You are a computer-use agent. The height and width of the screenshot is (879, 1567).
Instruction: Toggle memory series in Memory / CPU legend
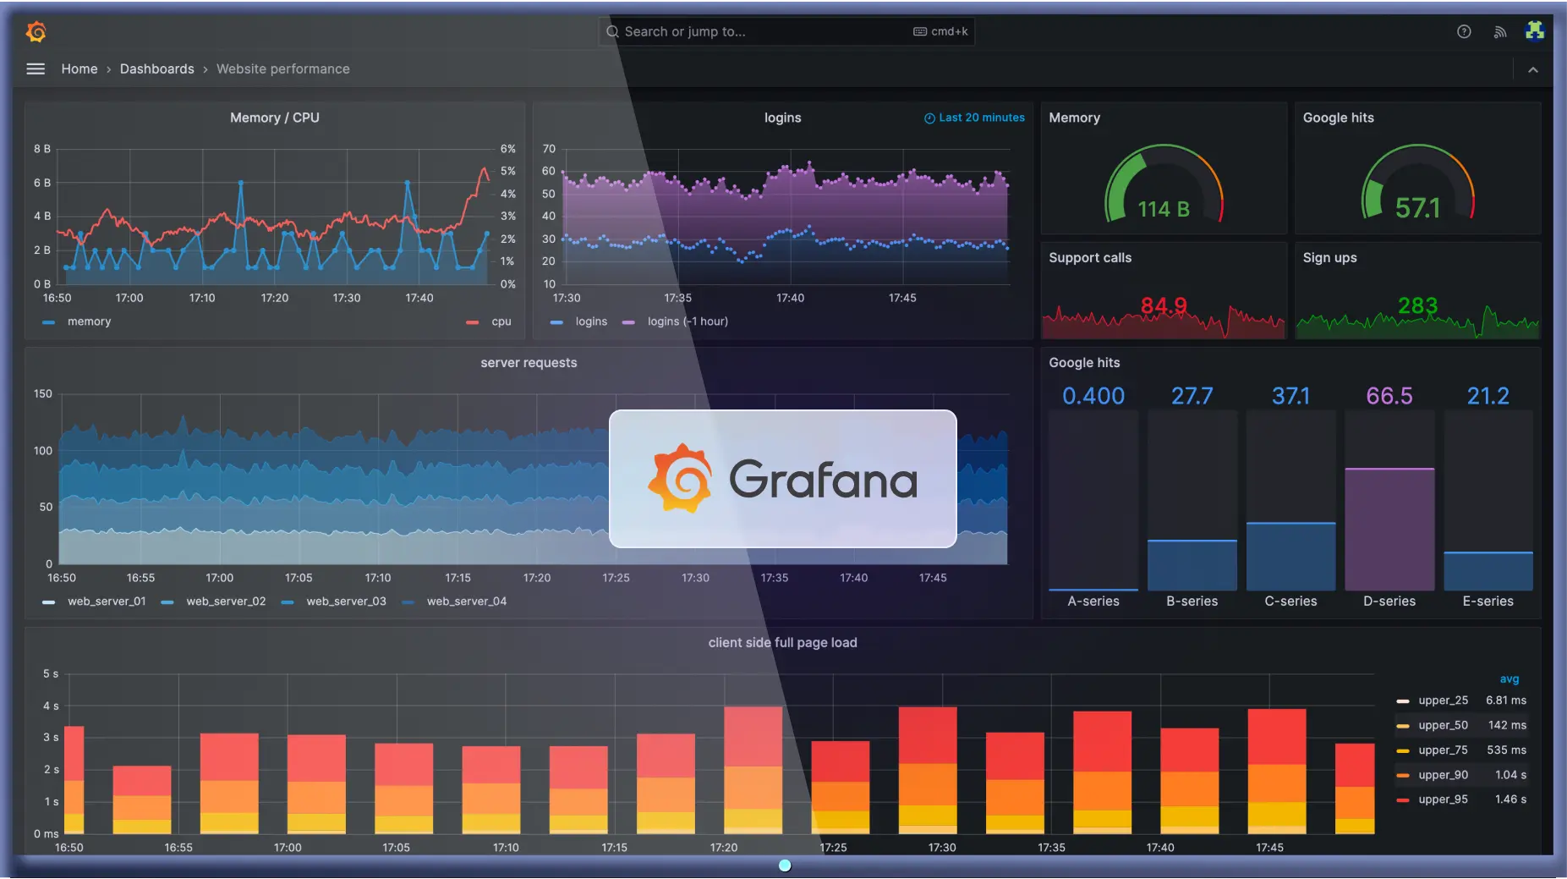coord(89,321)
